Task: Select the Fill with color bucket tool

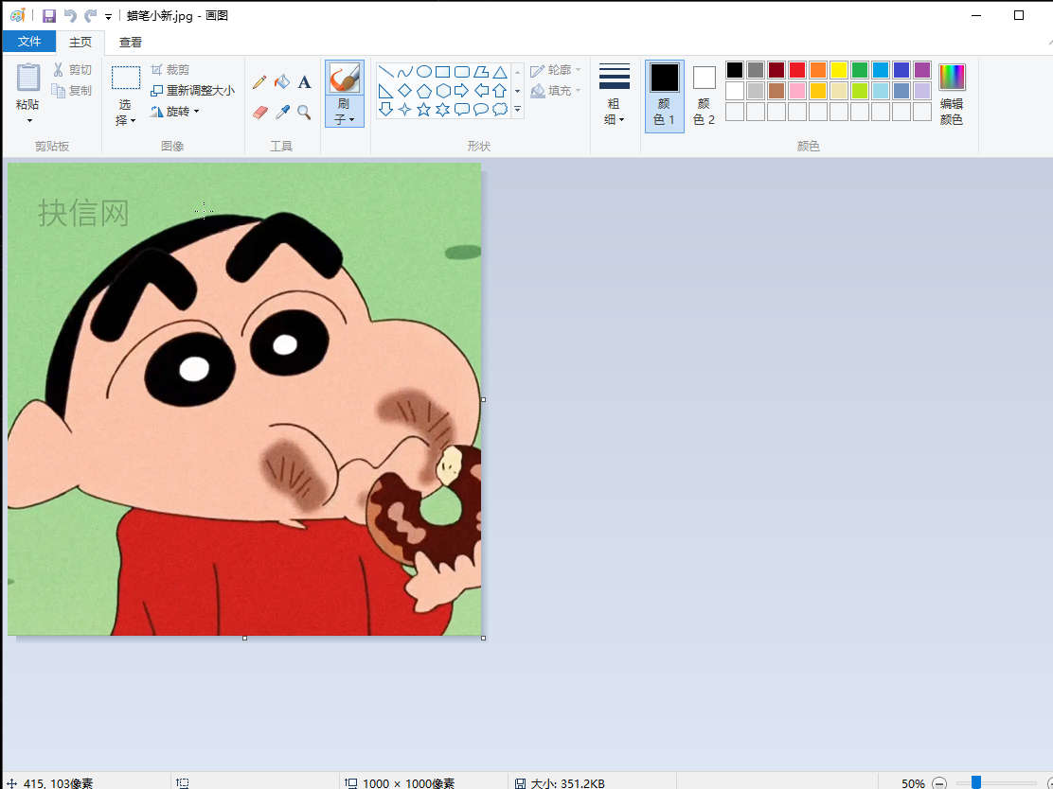Action: (281, 82)
